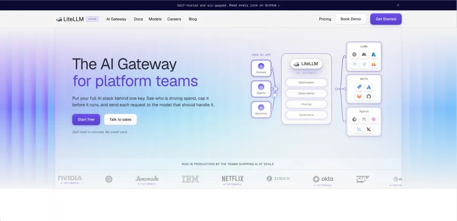Open the Okta testimonial link
The image size is (457, 221).
point(323,185)
